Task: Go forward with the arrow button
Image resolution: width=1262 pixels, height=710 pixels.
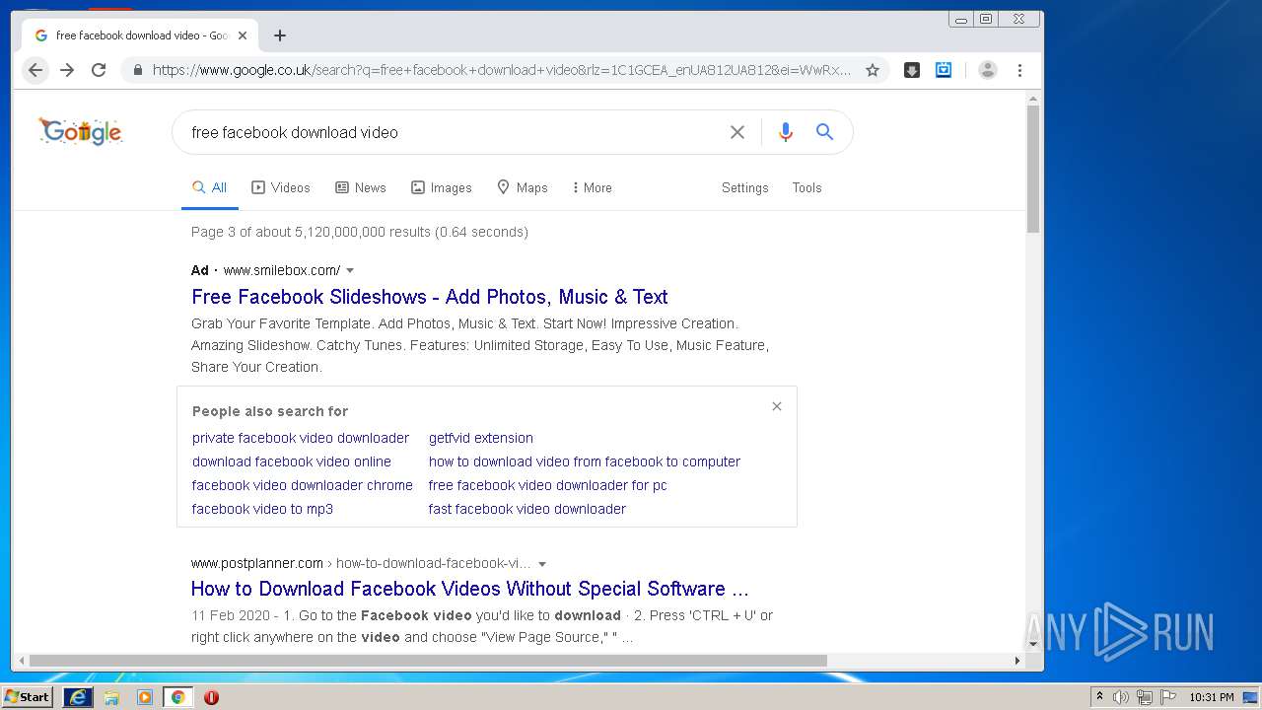Action: point(67,70)
